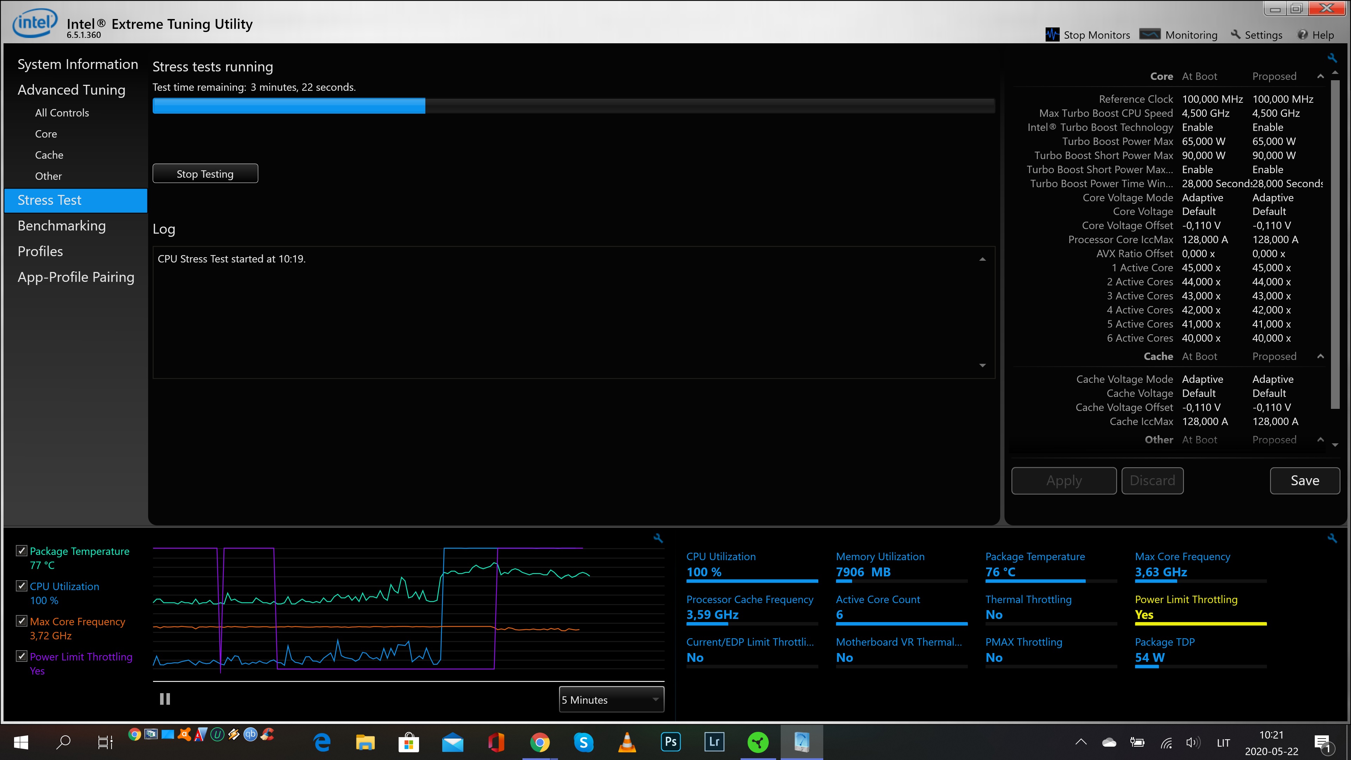Open Help via the question mark icon

(x=1303, y=34)
